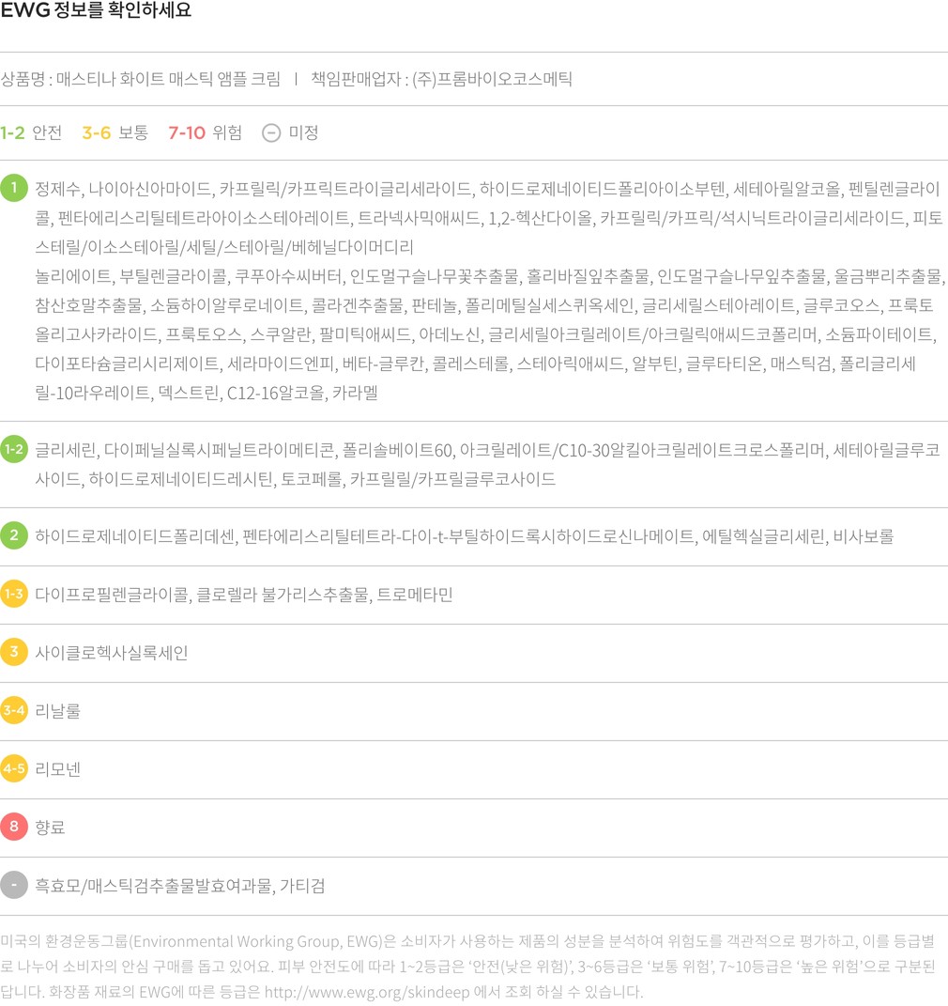Image resolution: width=948 pixels, height=1006 pixels.
Task: Click the 미정 circle-minus legend icon
Action: [270, 132]
